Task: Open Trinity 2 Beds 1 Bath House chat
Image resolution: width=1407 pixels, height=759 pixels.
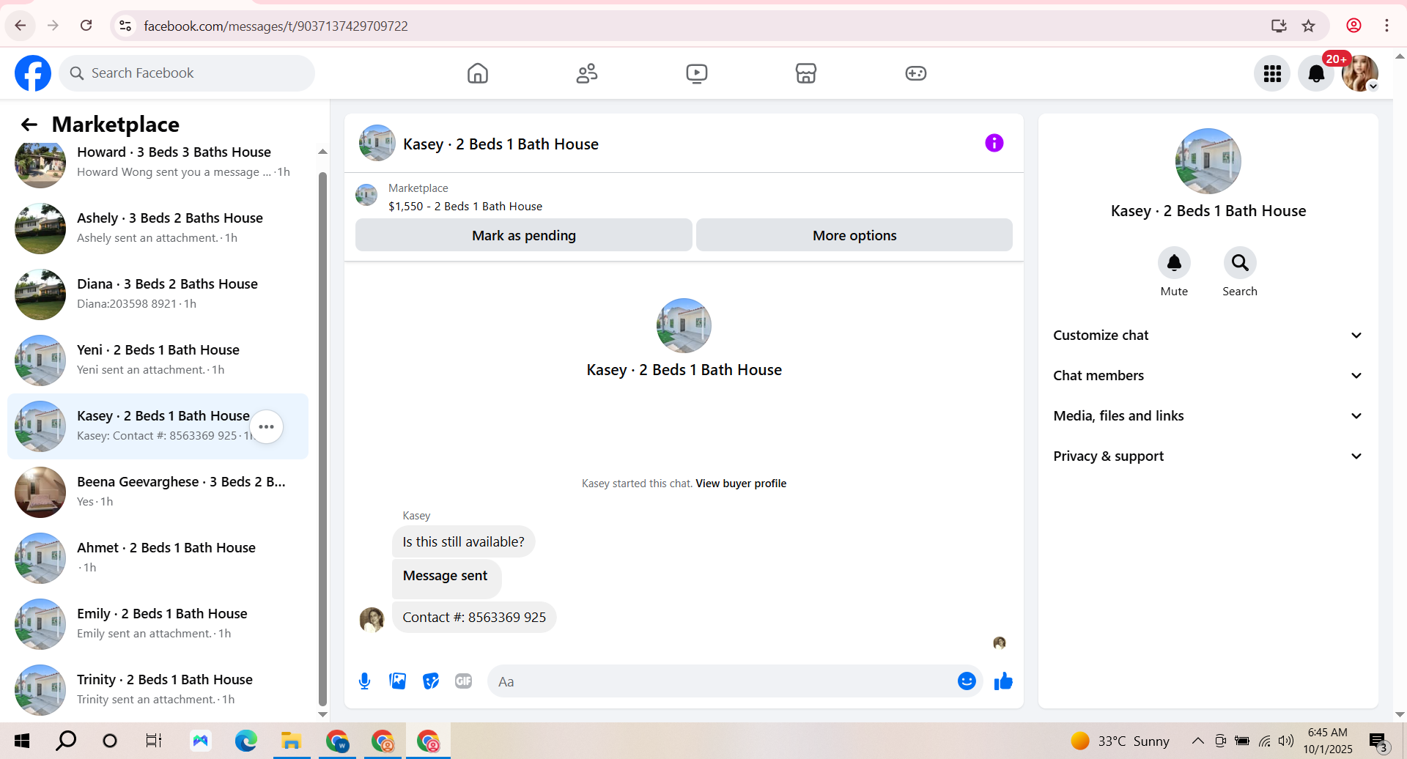Action: (158, 690)
